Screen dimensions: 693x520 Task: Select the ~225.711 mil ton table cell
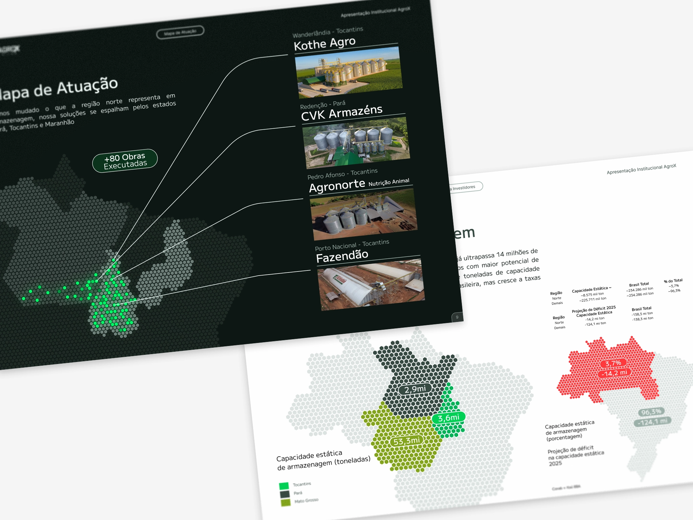593,299
